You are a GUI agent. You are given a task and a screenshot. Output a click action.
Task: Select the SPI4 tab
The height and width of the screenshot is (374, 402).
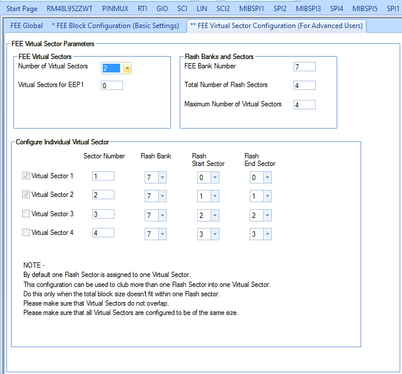point(337,9)
